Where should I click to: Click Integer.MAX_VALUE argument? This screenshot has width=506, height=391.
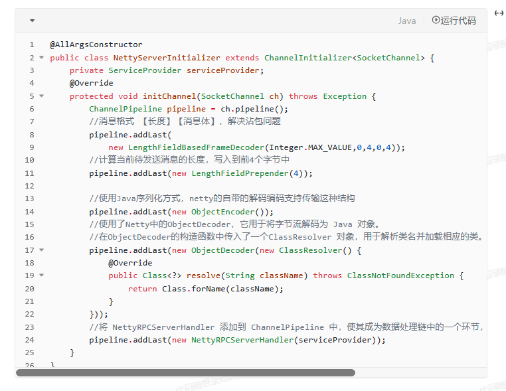(310, 147)
